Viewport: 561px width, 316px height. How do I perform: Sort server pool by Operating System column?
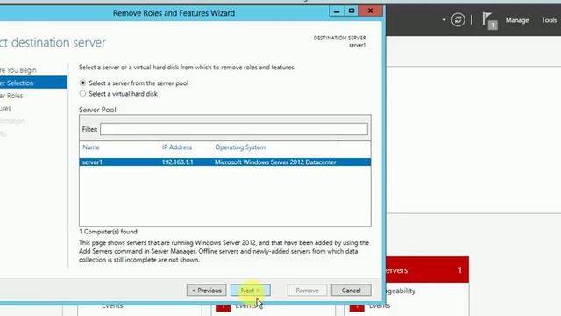point(240,147)
